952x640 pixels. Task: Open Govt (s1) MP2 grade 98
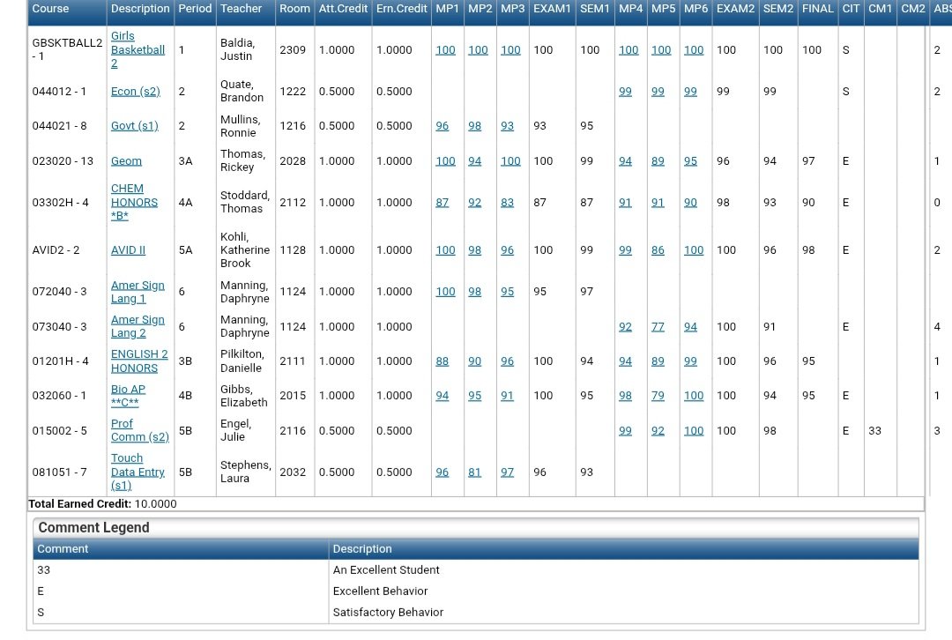tap(475, 126)
